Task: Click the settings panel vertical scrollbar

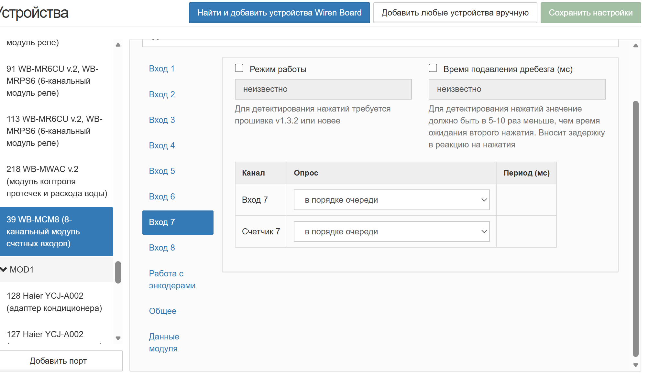Action: click(635, 226)
